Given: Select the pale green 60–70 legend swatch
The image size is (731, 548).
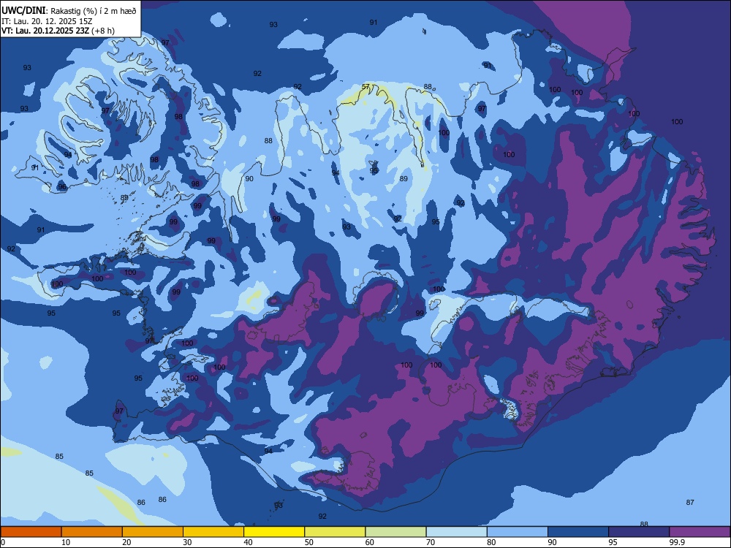Looking at the screenshot, I should click(x=395, y=532).
